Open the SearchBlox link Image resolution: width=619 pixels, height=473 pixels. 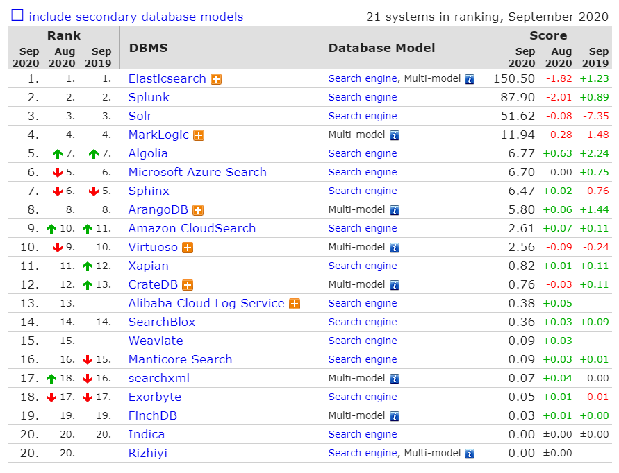tap(162, 322)
